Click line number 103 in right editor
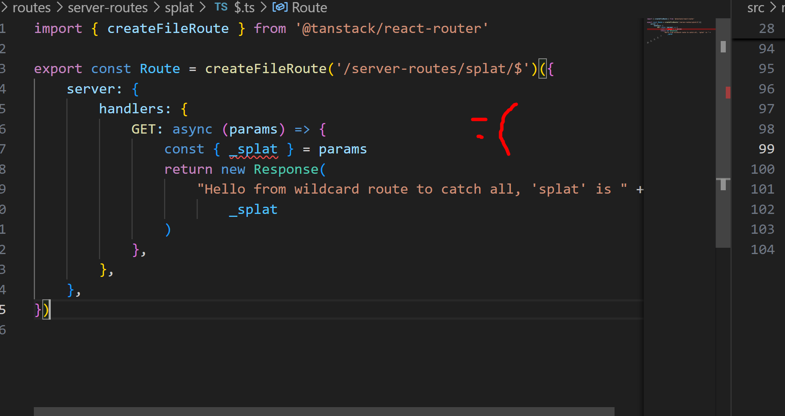The width and height of the screenshot is (785, 416). (763, 229)
